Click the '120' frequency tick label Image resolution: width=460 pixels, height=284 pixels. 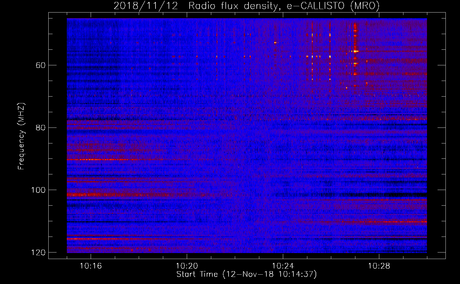[38, 252]
